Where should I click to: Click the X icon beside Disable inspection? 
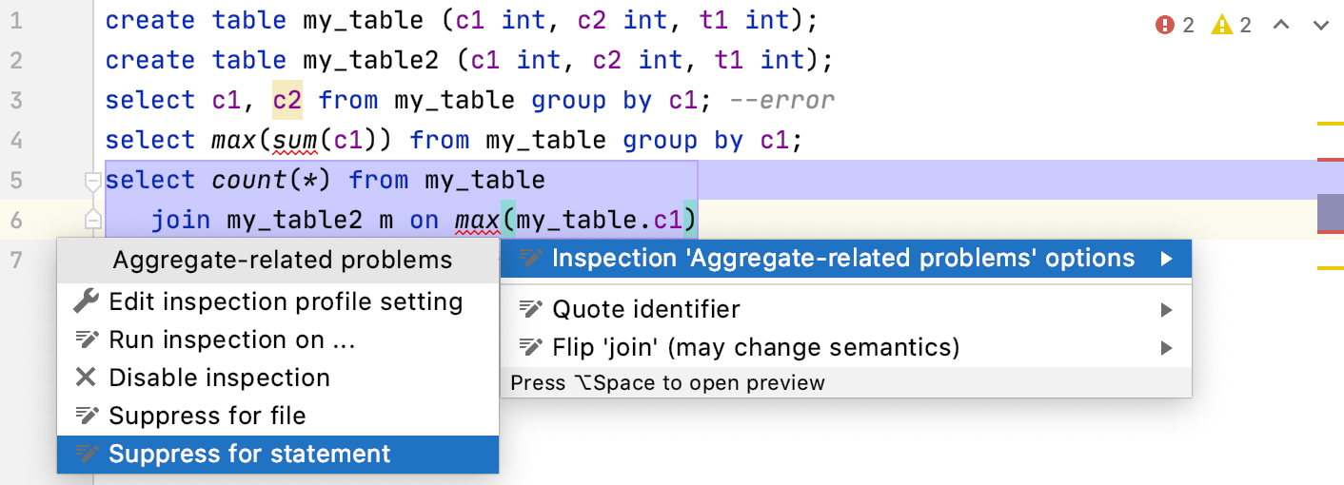(x=86, y=378)
